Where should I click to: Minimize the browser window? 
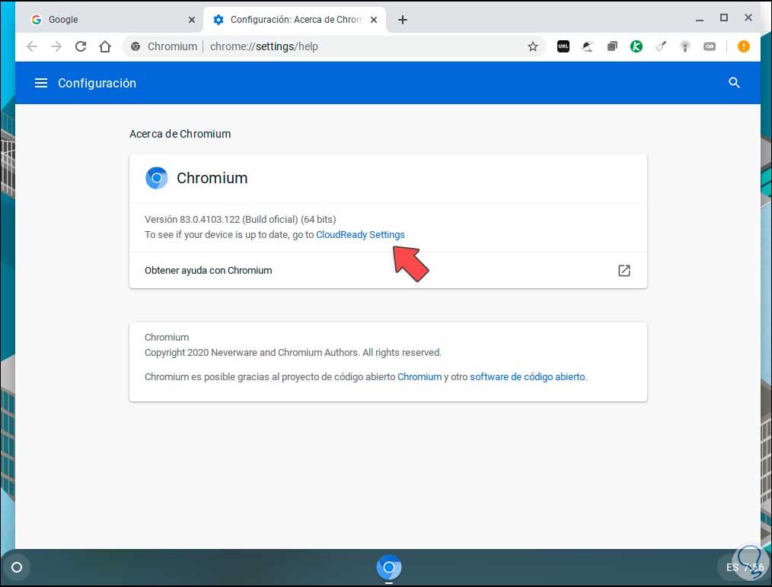(x=699, y=20)
